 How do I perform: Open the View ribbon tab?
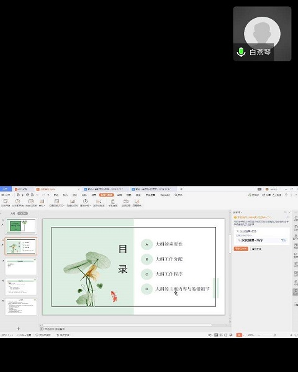(x=129, y=195)
